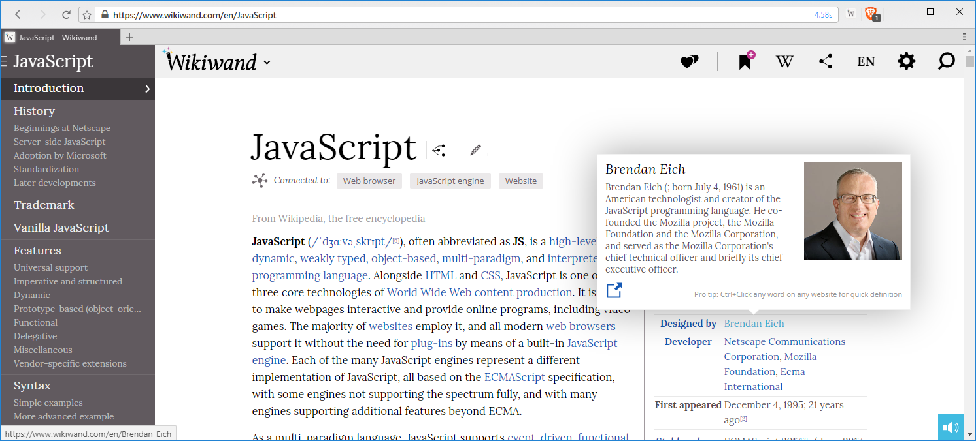
Task: Click Brendan Eich photo in popup
Action: (853, 211)
